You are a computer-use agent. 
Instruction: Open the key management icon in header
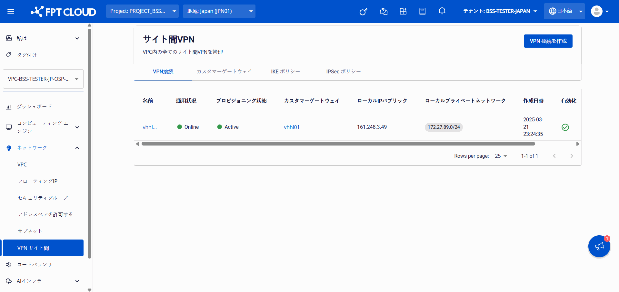coord(364,12)
